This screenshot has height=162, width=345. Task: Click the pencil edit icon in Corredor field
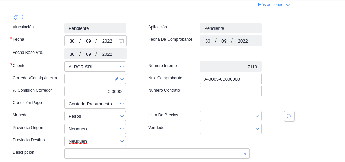pyautogui.click(x=117, y=79)
